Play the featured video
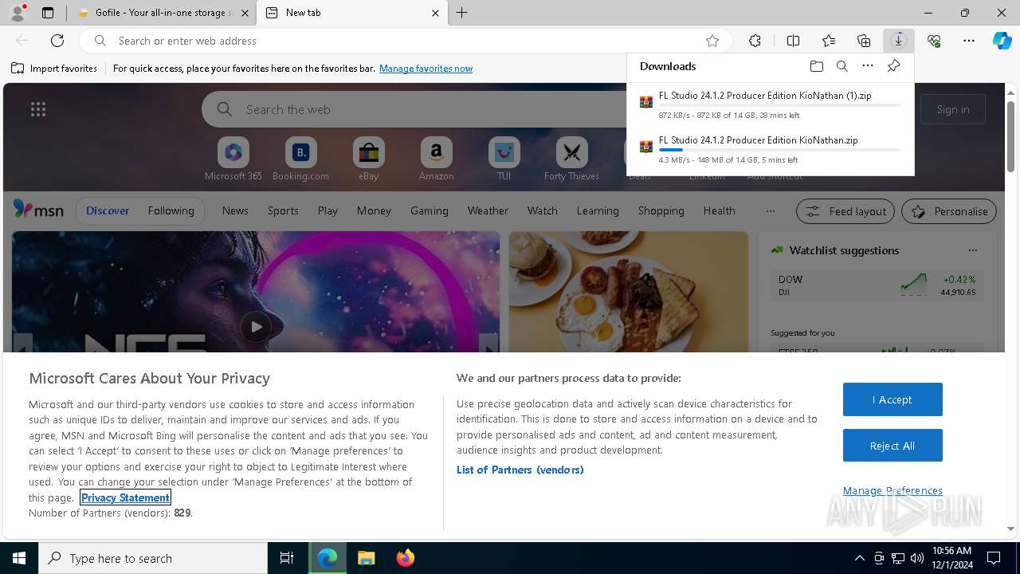 coord(255,326)
